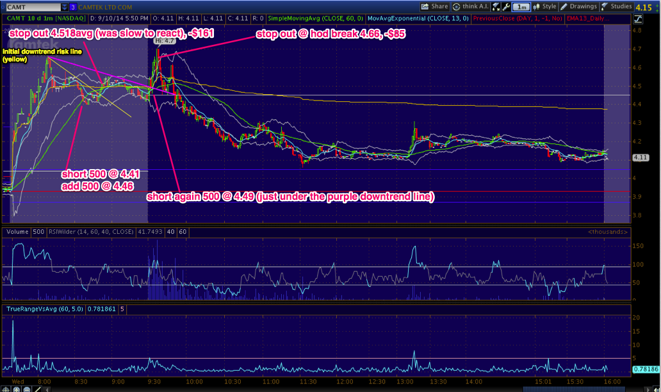Viewport: 661px width, 392px height.
Task: Click the CAMT symbol input field
Action: (x=32, y=6)
